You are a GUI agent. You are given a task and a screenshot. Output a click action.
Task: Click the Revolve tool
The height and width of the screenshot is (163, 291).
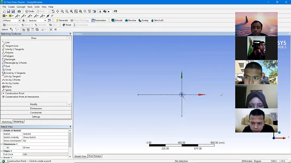[131, 20]
